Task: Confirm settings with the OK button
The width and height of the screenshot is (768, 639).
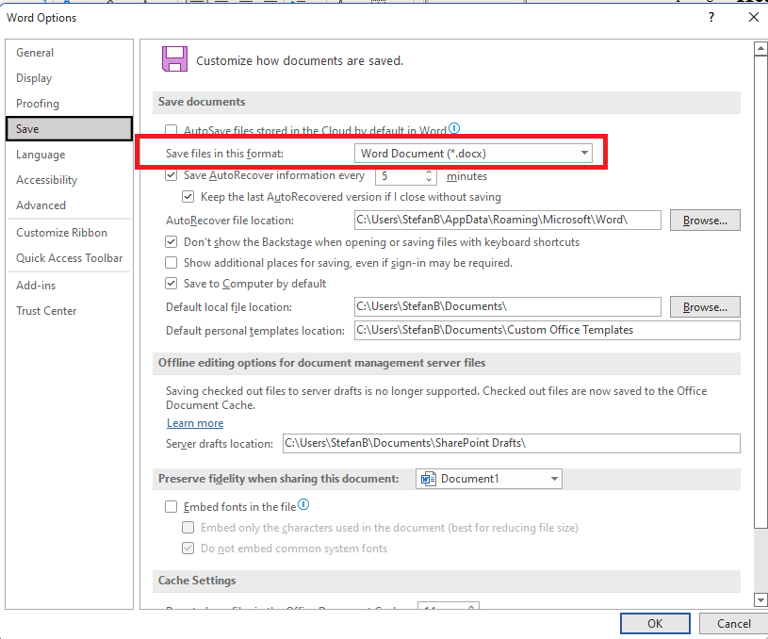Action: pos(655,623)
